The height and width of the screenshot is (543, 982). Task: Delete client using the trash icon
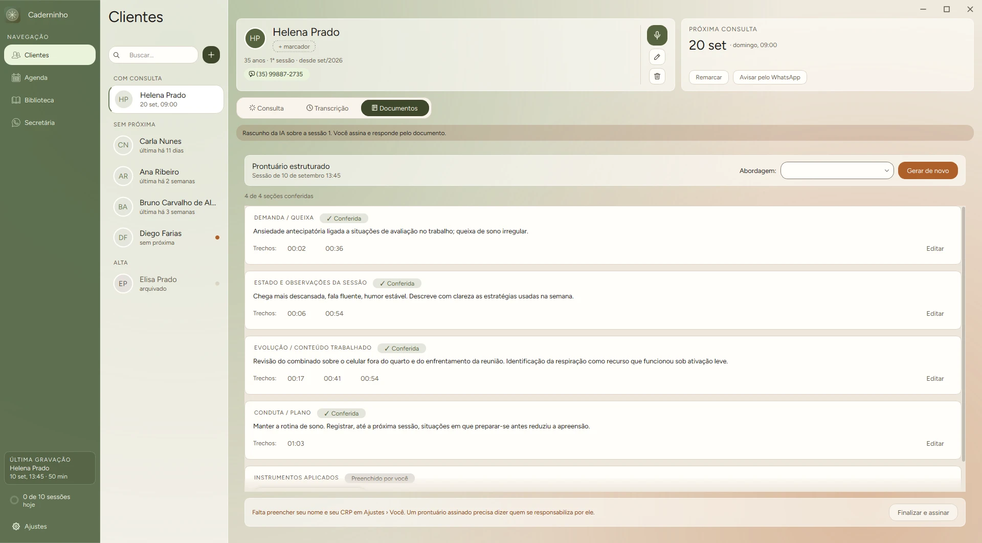pos(657,76)
